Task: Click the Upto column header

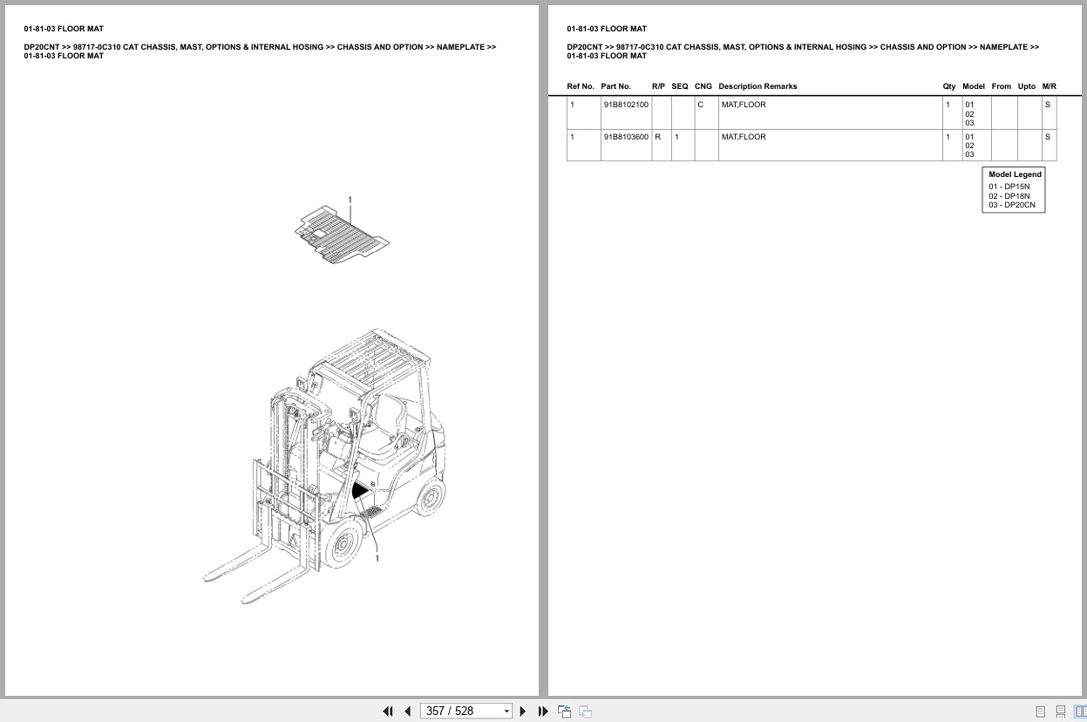Action: click(x=1027, y=86)
